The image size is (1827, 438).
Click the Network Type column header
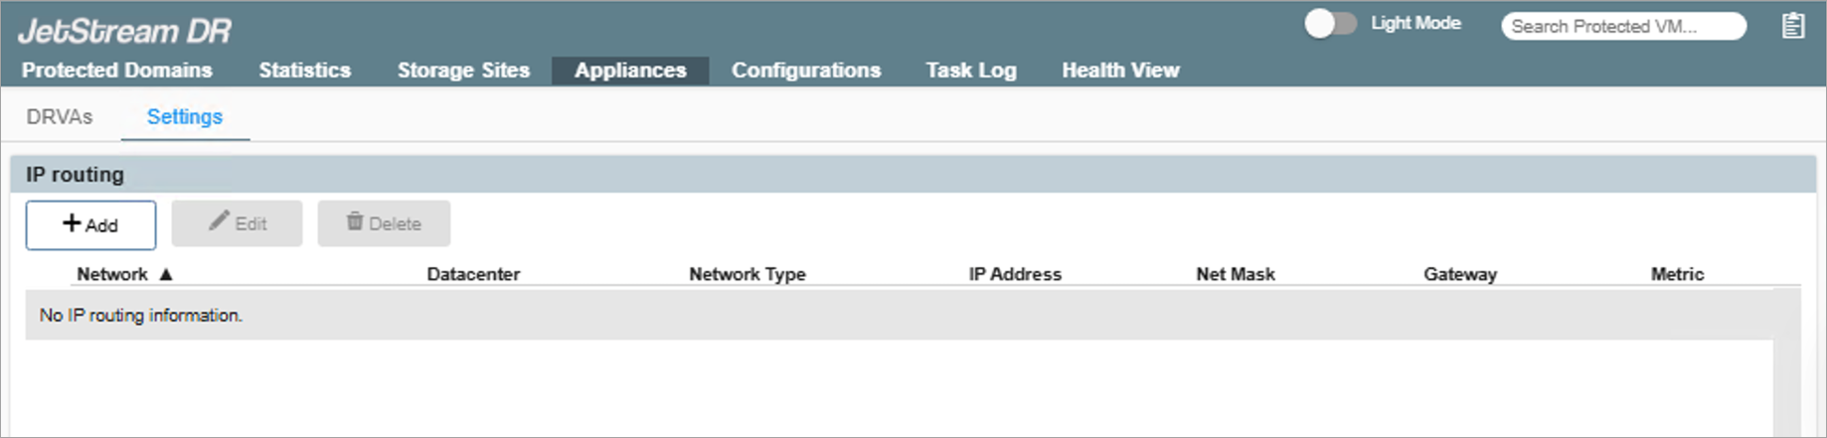click(x=747, y=274)
